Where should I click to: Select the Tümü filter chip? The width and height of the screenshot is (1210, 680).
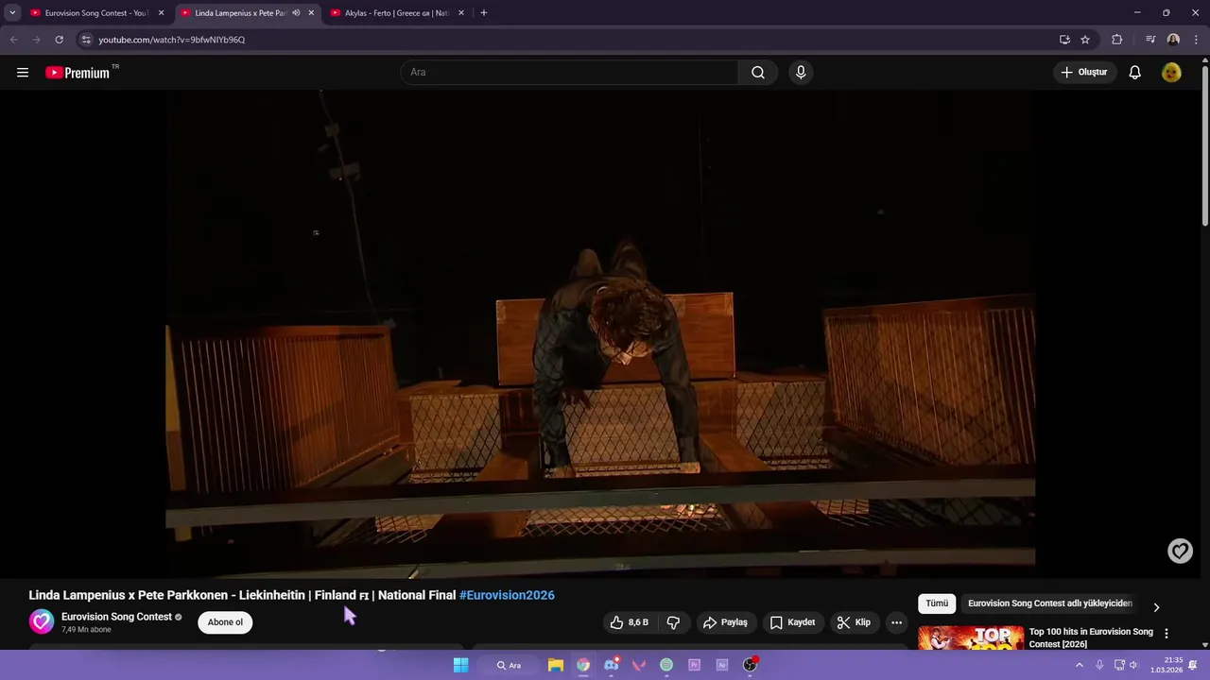point(937,603)
